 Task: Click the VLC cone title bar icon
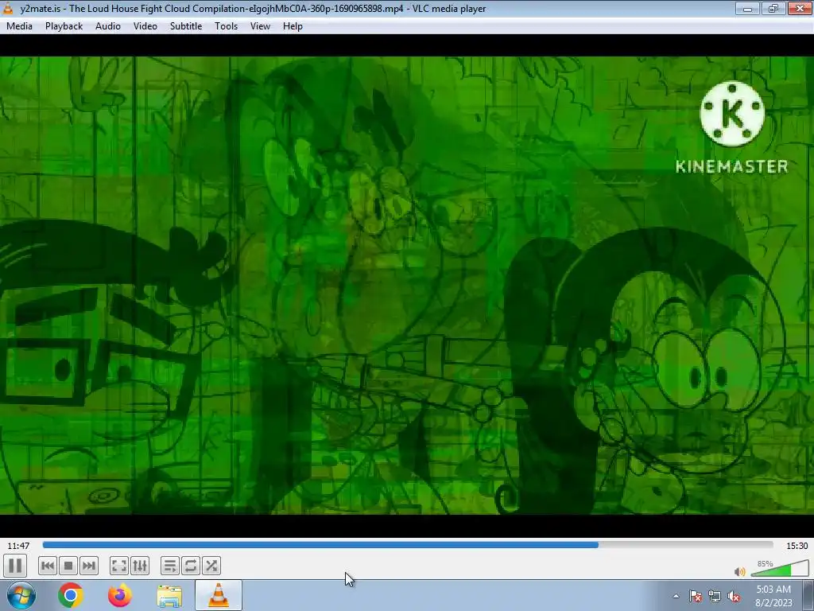tap(8, 8)
